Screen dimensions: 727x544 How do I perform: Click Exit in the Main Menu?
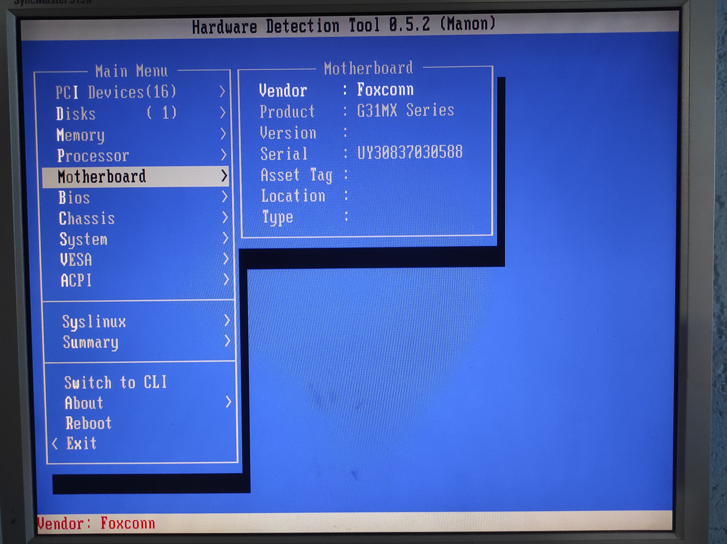81,443
